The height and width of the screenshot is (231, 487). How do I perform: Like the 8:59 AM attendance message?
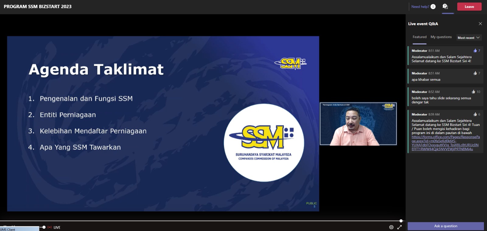[475, 114]
